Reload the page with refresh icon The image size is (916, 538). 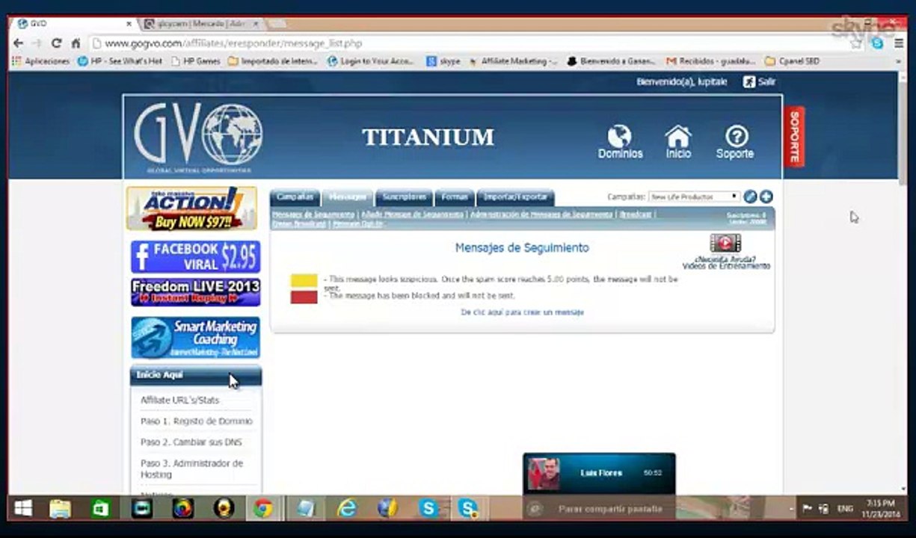coord(57,43)
